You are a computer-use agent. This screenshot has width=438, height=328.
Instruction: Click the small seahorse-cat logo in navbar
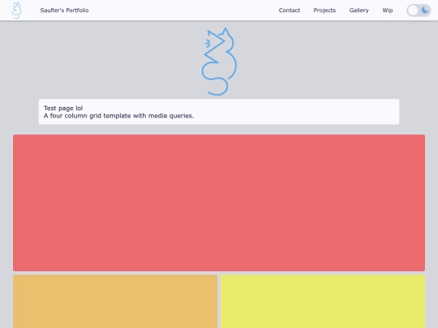tap(17, 11)
